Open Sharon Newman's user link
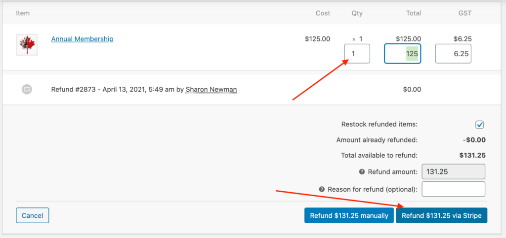Screen dimensions: 506x238 point(211,89)
